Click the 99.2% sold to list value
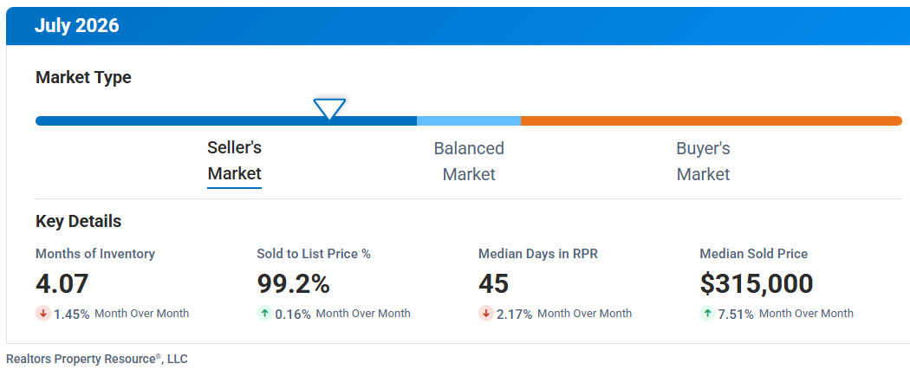The width and height of the screenshot is (910, 370). 294,283
